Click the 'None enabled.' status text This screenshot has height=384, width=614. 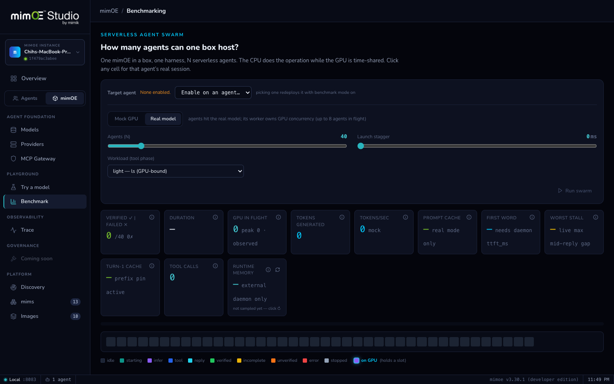tap(155, 93)
